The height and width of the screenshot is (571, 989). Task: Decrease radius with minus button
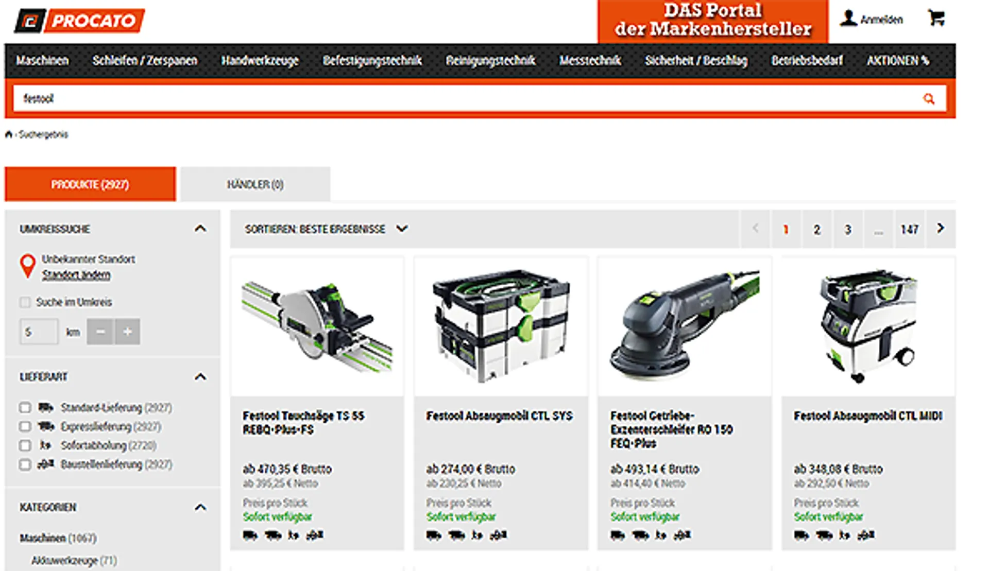[x=100, y=332]
